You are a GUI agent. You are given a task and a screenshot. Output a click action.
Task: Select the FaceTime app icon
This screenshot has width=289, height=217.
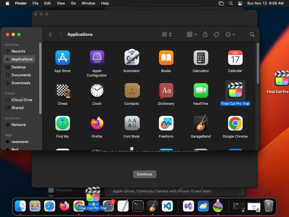pos(201,90)
